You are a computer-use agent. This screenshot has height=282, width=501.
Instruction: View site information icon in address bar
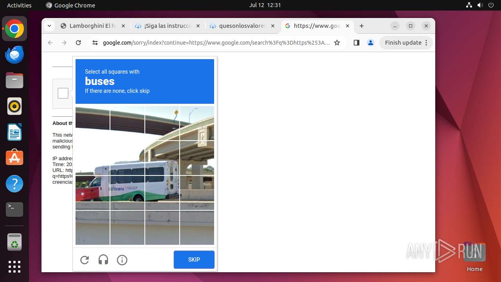(x=95, y=43)
